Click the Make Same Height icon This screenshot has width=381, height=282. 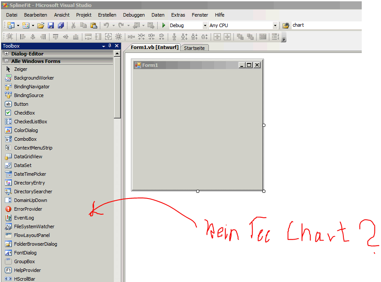(98, 37)
